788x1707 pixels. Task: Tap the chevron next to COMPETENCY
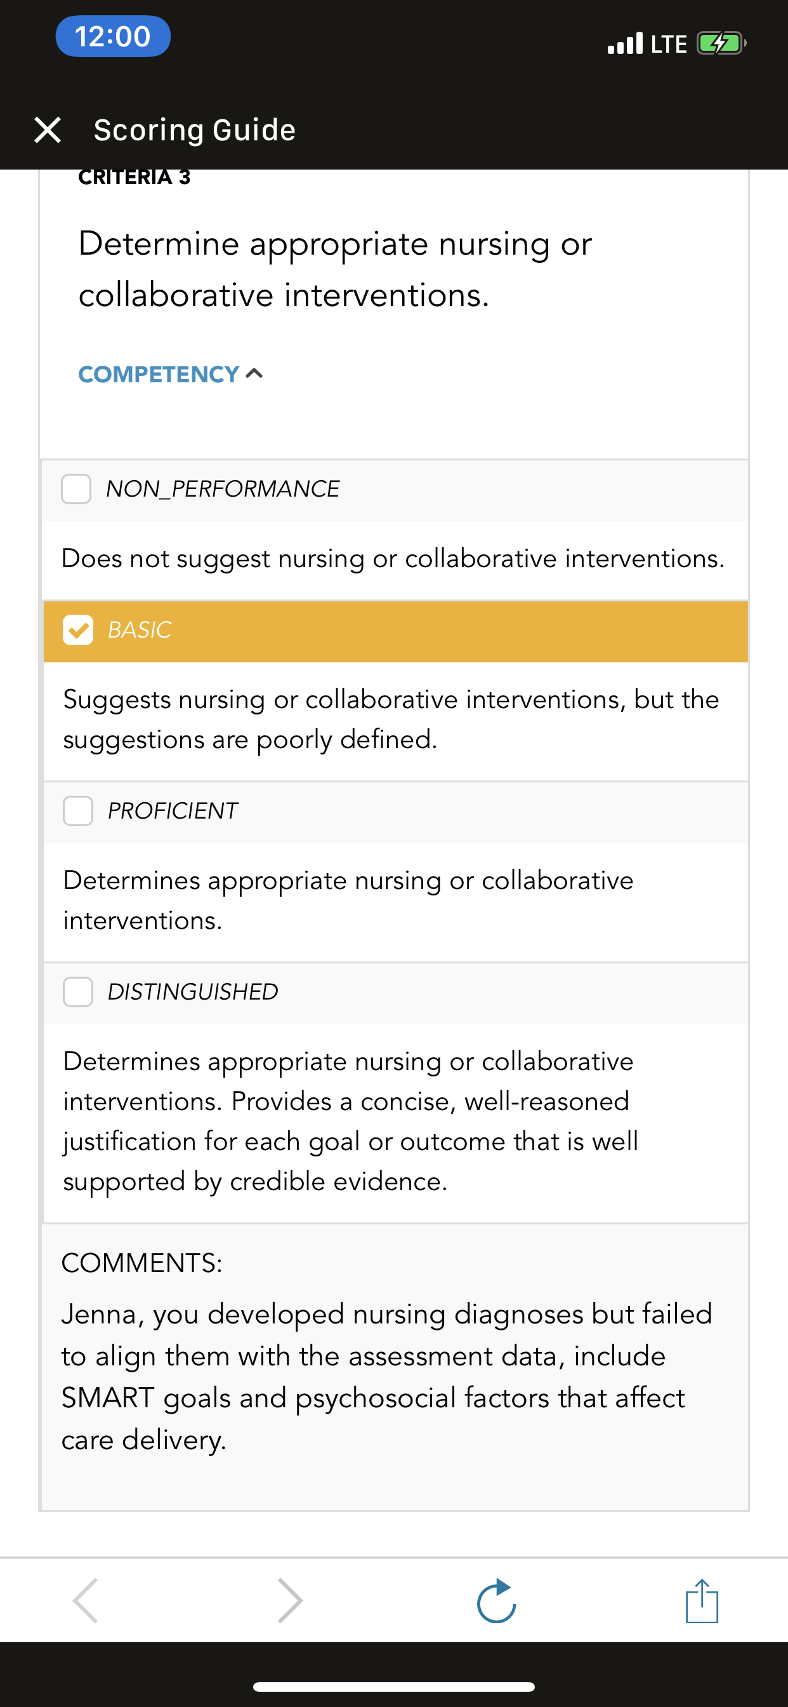(254, 374)
